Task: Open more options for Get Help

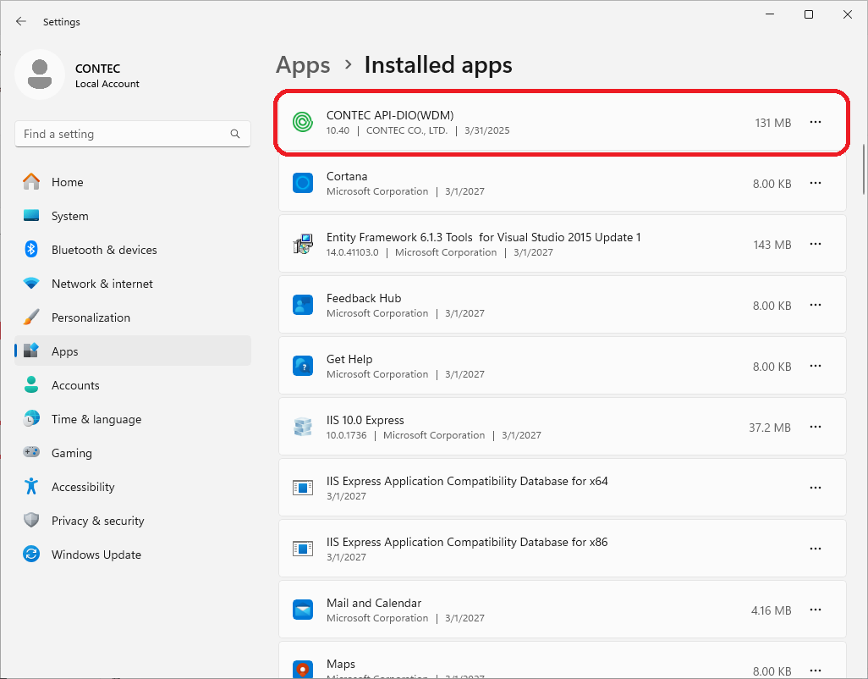Action: click(816, 366)
